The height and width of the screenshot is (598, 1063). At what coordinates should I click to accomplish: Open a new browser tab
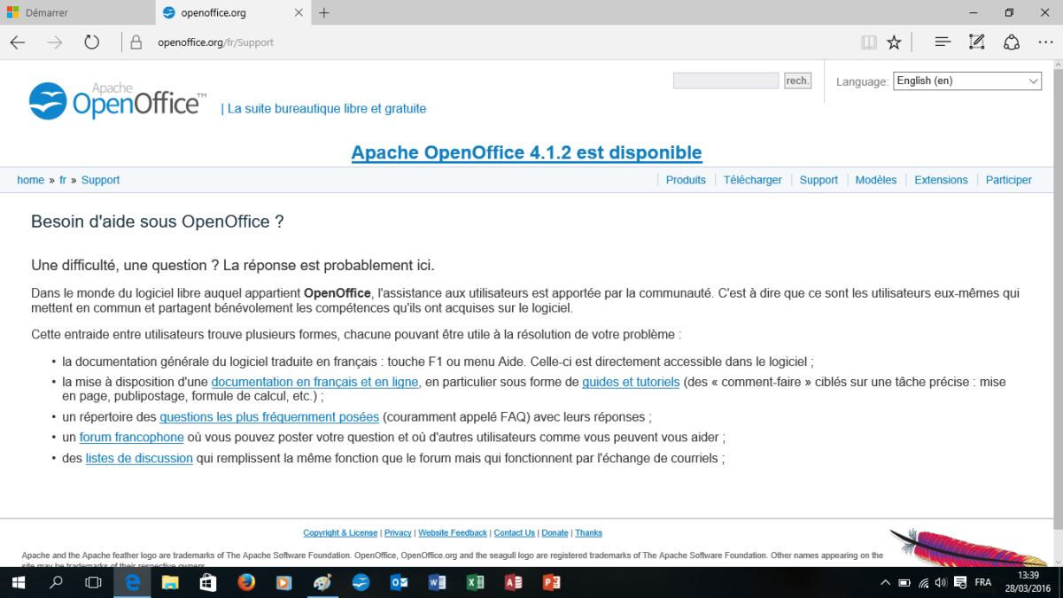point(324,13)
